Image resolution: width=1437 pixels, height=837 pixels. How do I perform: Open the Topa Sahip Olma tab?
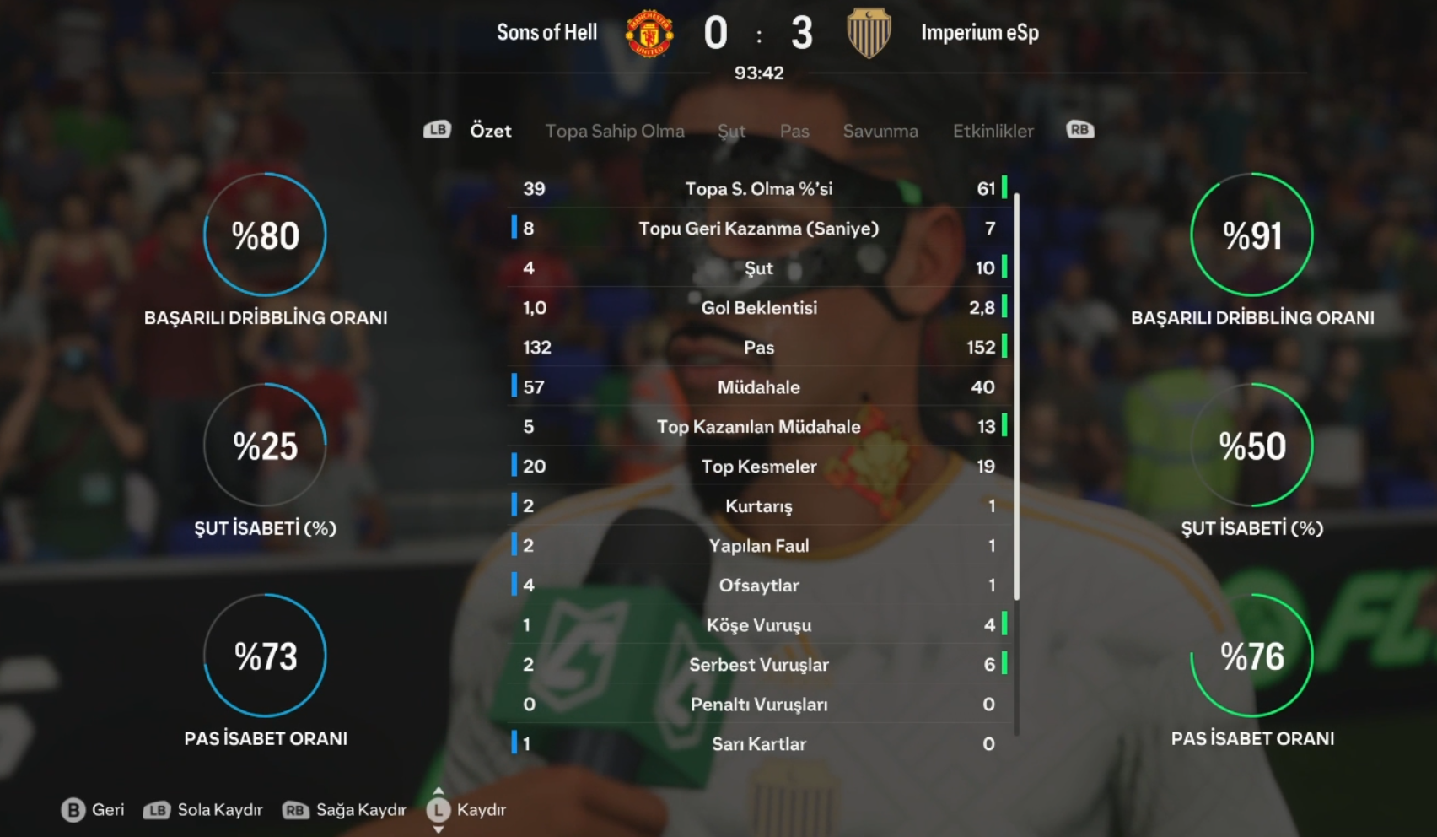pyautogui.click(x=615, y=131)
